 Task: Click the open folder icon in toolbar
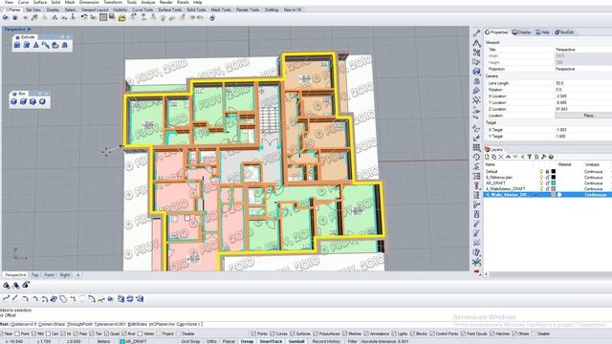(121, 17)
